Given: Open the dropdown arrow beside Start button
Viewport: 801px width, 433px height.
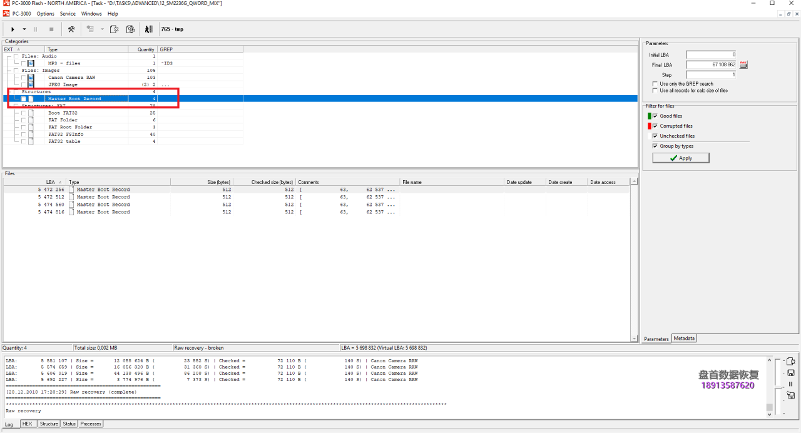Looking at the screenshot, I should pos(24,29).
